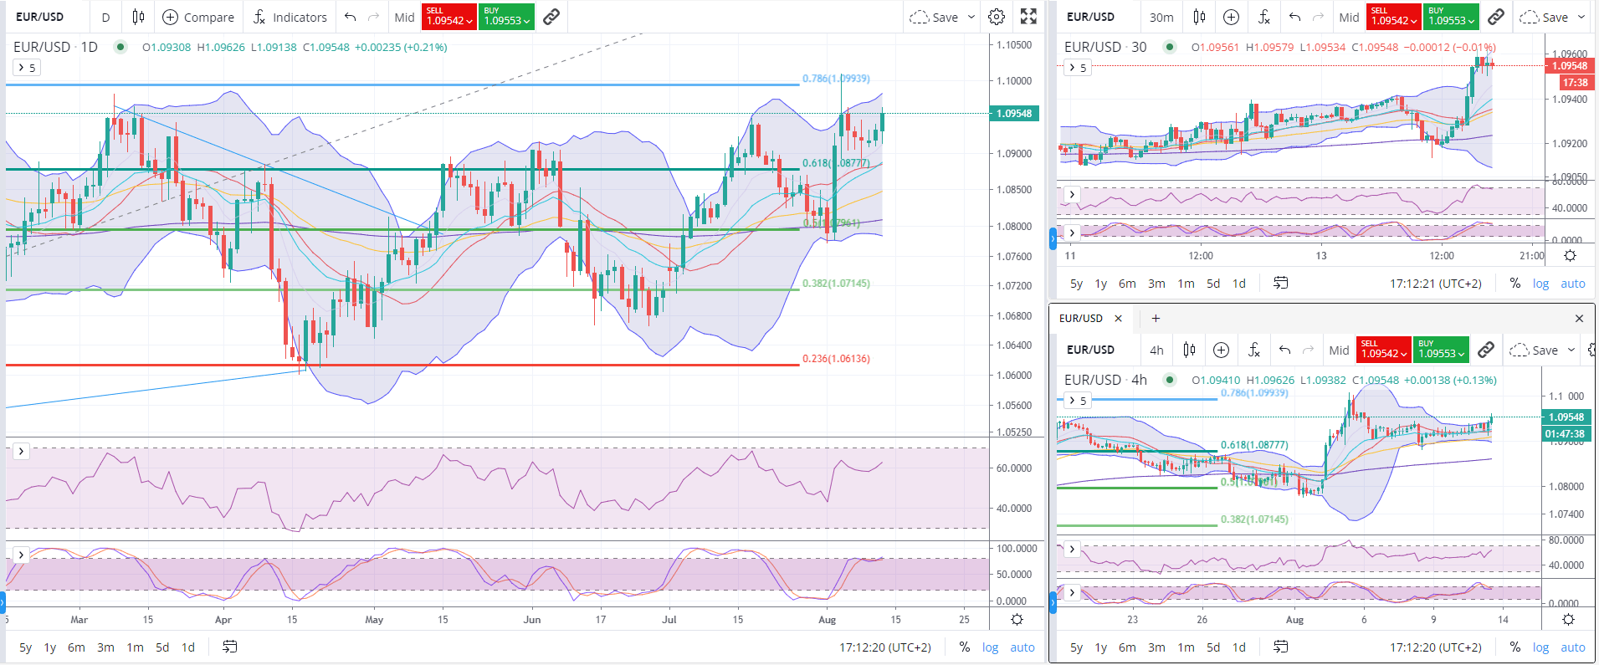1599x665 pixels.
Task: Open candle chart style menu in daily chart
Action: pyautogui.click(x=138, y=17)
